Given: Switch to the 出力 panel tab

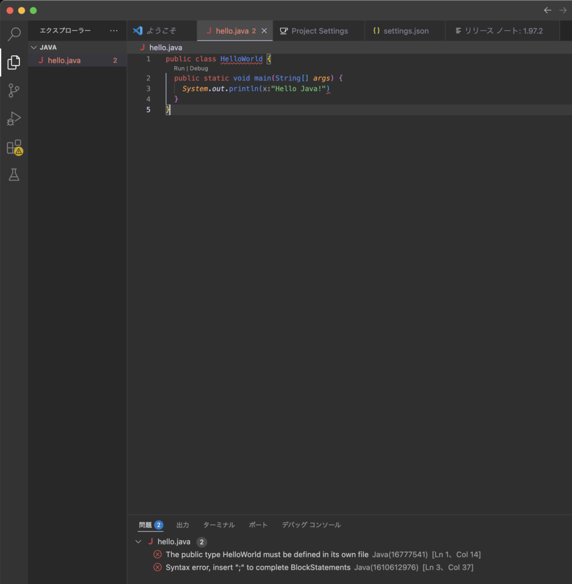Looking at the screenshot, I should 183,525.
